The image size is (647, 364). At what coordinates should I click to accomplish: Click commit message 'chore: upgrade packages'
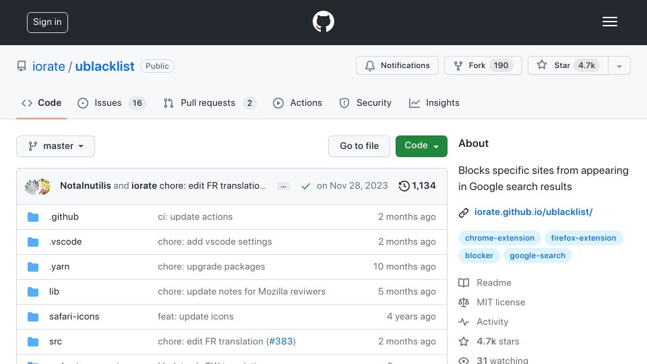coord(211,267)
